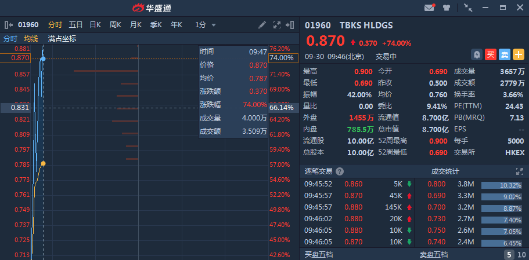Click the compact mode arrows icon

(468, 8)
